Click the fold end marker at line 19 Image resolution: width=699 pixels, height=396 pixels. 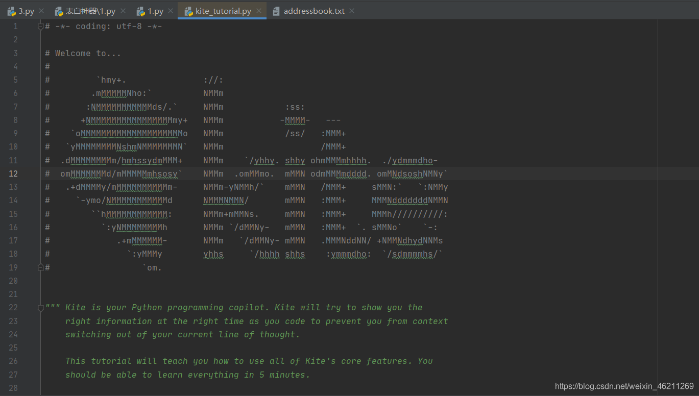(41, 267)
